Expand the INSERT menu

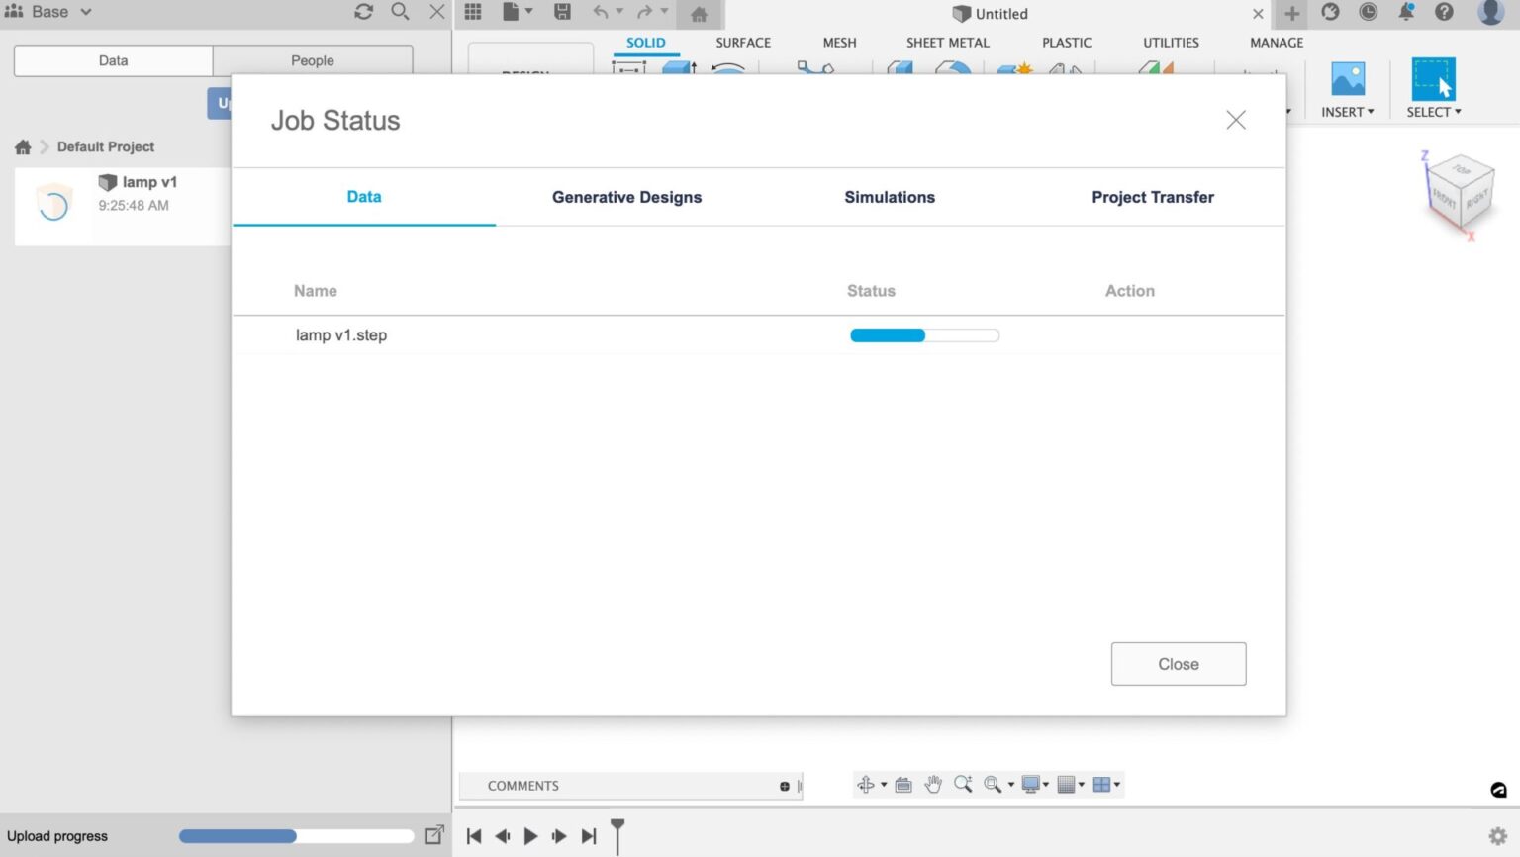[x=1347, y=112]
